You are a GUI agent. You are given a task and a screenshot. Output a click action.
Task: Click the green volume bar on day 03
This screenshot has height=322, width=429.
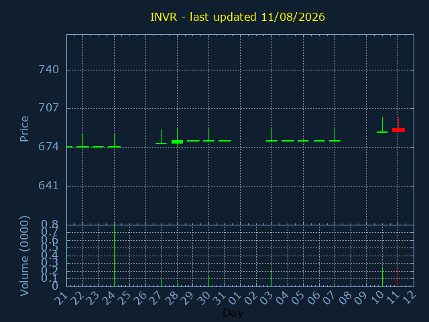click(x=271, y=278)
